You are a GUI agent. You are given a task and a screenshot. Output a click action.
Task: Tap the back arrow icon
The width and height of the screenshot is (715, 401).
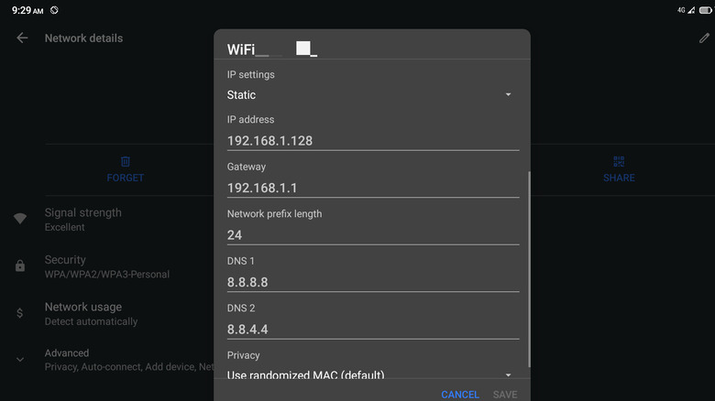[22, 38]
